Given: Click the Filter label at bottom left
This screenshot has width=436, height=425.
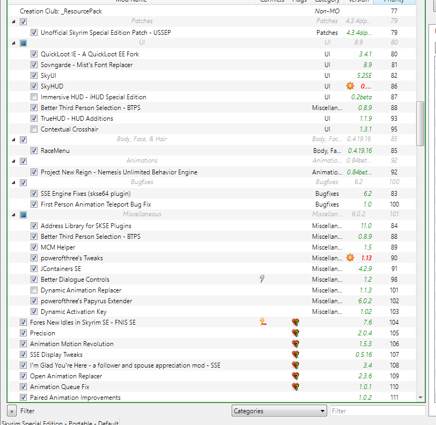Looking at the screenshot, I should 27,411.
